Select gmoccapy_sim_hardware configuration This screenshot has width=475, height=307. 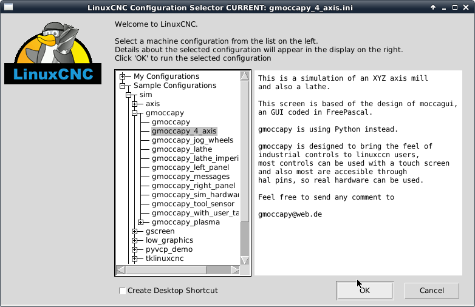coord(195,195)
